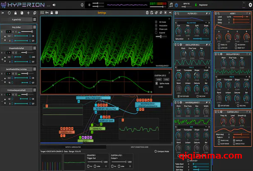
Task: Open the ShapeModEchoPad layer list icon
Action: click(35, 48)
